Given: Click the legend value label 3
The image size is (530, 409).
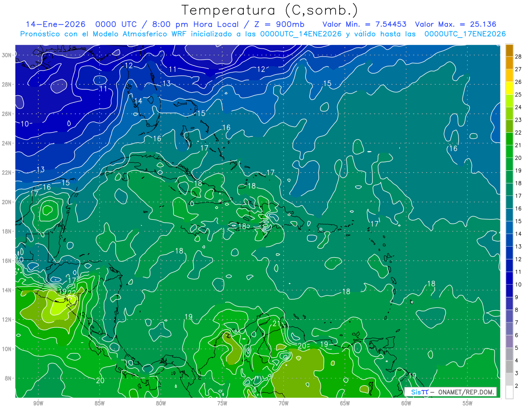Looking at the screenshot, I should click(x=516, y=373).
